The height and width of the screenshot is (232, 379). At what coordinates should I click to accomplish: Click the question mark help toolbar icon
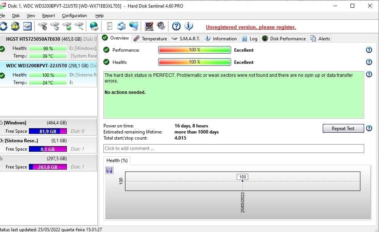176,26
